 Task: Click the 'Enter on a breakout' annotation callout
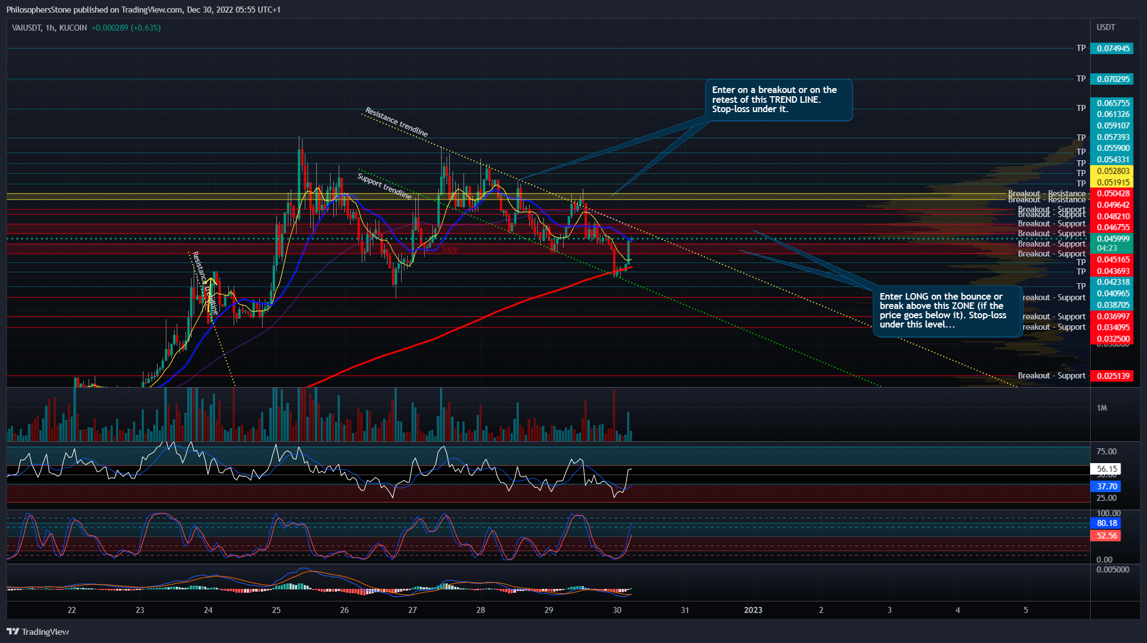tap(779, 100)
